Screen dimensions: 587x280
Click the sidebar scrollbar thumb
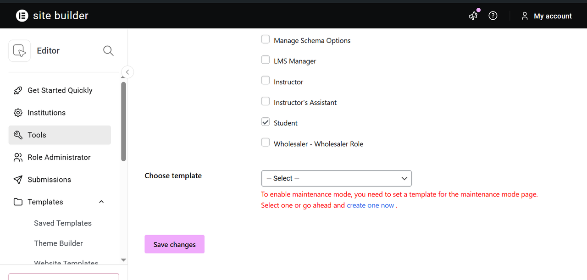[x=123, y=121]
